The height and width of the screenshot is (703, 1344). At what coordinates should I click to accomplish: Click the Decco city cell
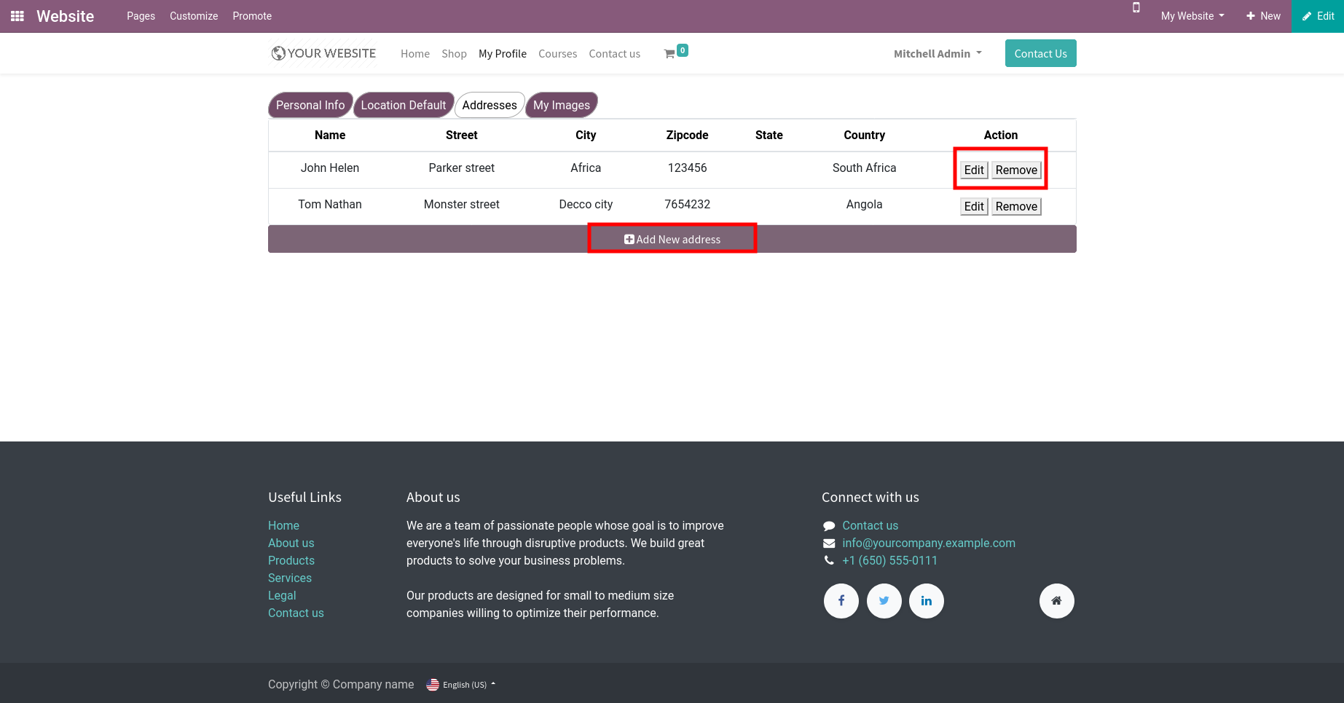[586, 204]
